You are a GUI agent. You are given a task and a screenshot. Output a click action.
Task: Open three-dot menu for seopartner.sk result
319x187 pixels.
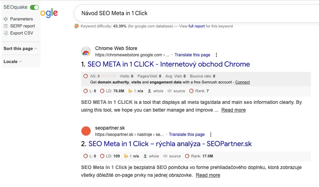tap(211, 135)
